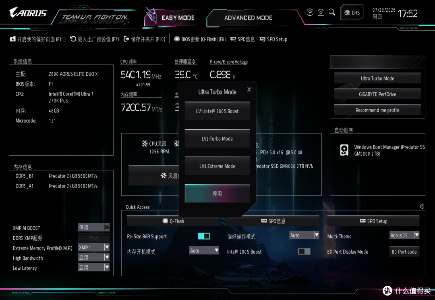The width and height of the screenshot is (435, 300).
Task: Click the CHS language globe button
Action: [352, 13]
